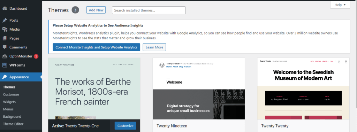
Task: Click the Appearance paintbrush icon
Action: [x=5, y=77]
